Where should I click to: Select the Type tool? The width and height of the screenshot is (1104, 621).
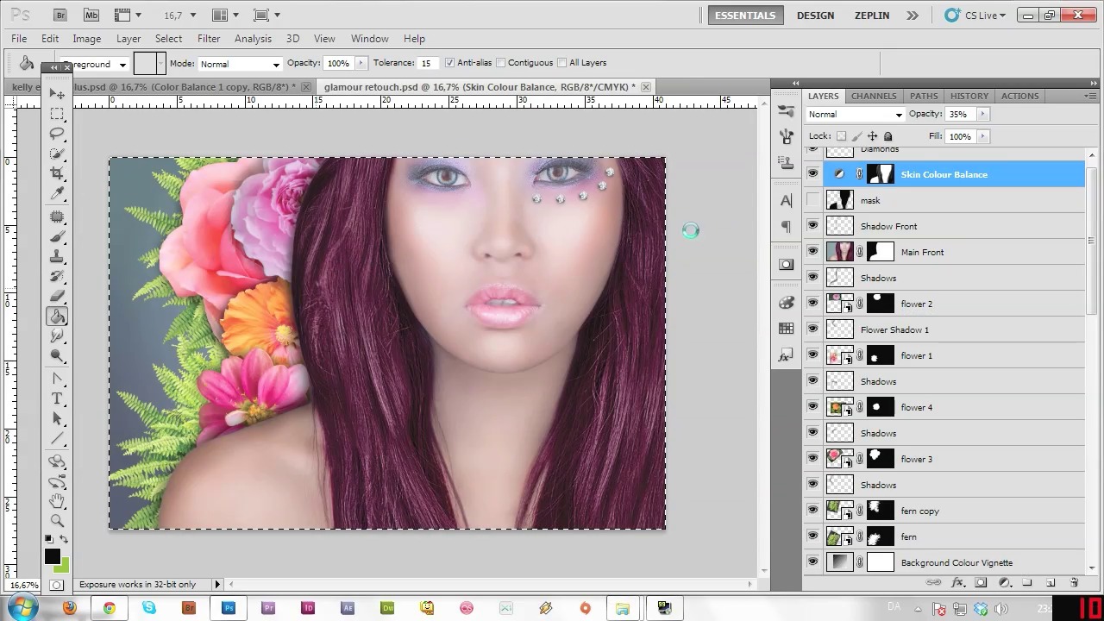[57, 398]
